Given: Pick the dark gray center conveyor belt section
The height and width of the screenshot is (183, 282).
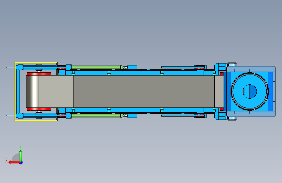Looking at the screenshot, I should point(144,91).
